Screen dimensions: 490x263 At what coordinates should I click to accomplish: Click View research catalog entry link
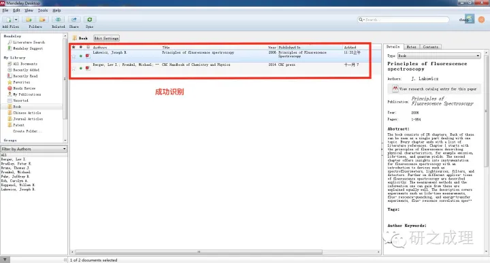[438, 89]
